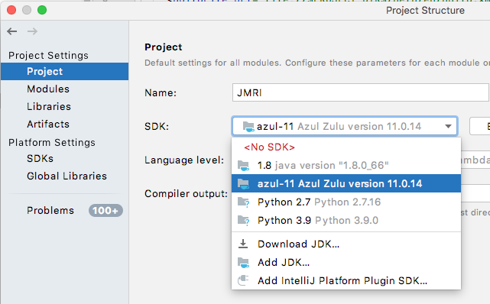Click the Python 2.7 SDK folder icon

coord(243,202)
